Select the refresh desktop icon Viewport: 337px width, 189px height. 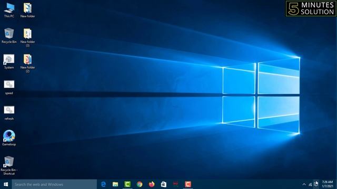pos(9,113)
